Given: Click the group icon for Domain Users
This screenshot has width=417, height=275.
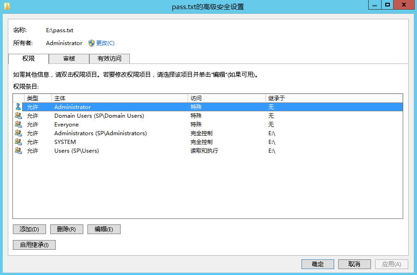Looking at the screenshot, I should tap(17, 115).
